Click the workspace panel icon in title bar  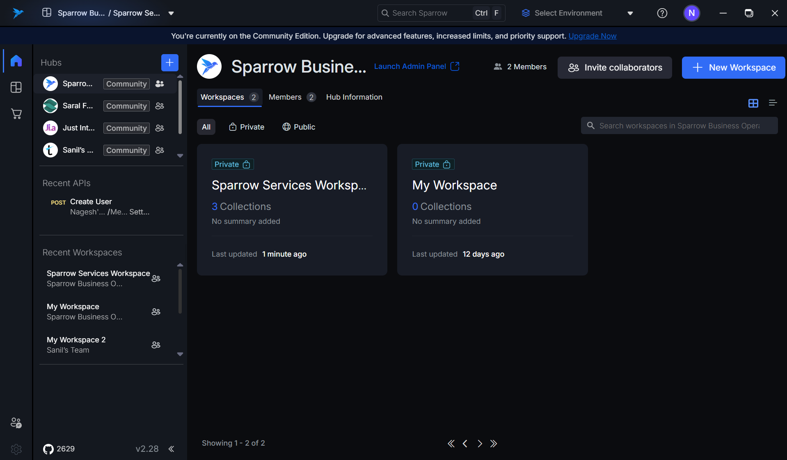[47, 13]
